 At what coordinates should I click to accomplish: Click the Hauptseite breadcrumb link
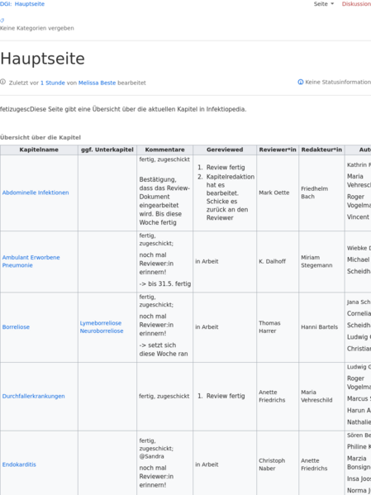tap(30, 4)
